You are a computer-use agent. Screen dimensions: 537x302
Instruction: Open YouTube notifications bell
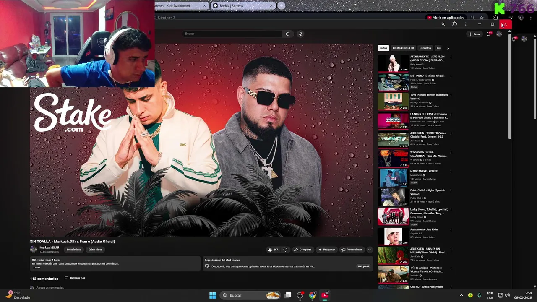(x=489, y=34)
